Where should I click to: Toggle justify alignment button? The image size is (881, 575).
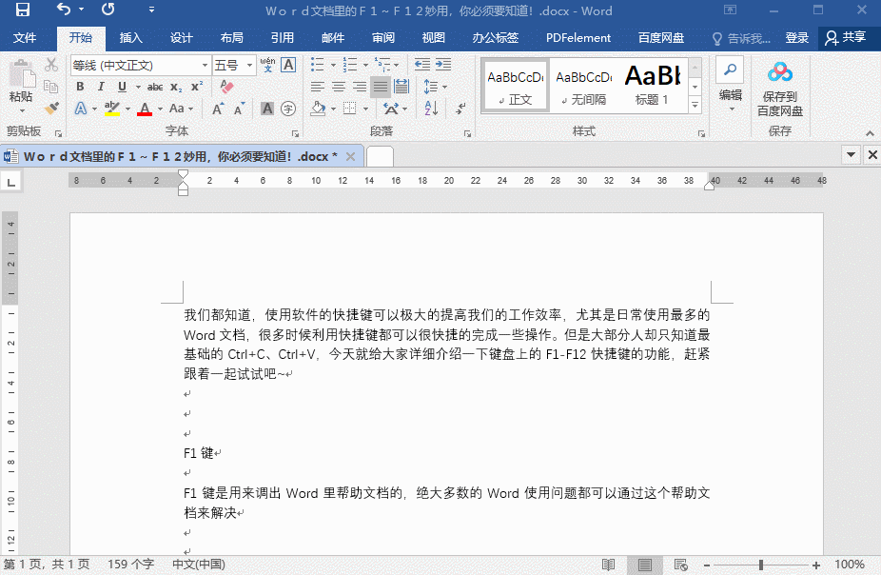381,87
